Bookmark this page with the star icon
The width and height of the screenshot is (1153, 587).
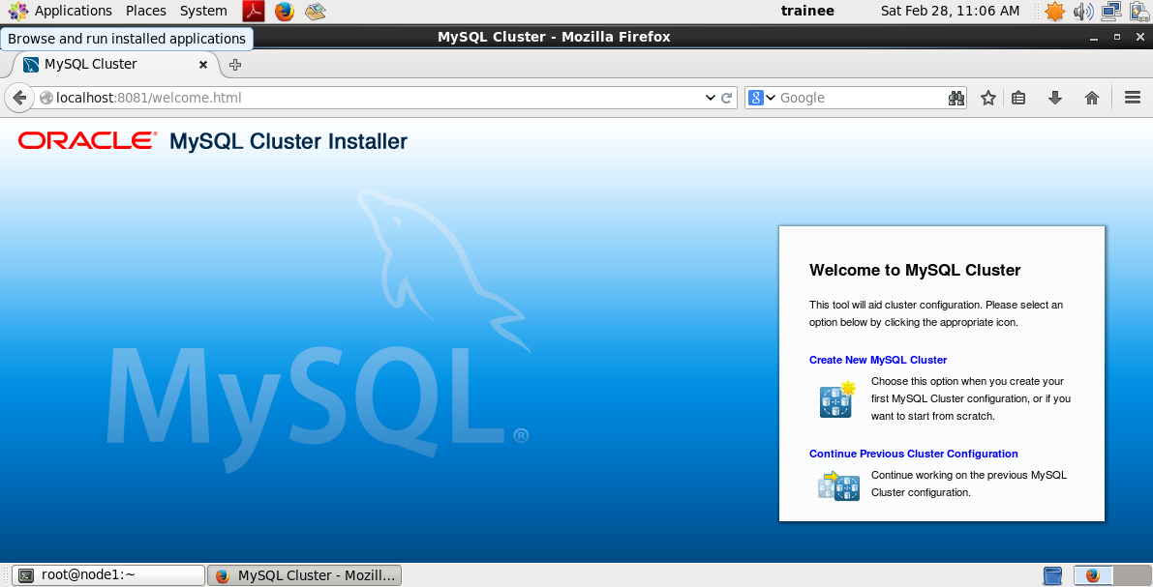[x=988, y=98]
